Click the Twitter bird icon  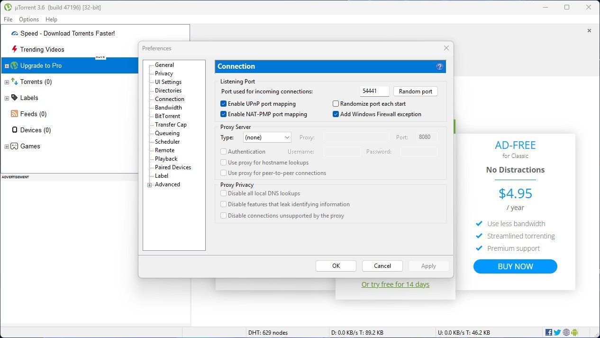557,333
